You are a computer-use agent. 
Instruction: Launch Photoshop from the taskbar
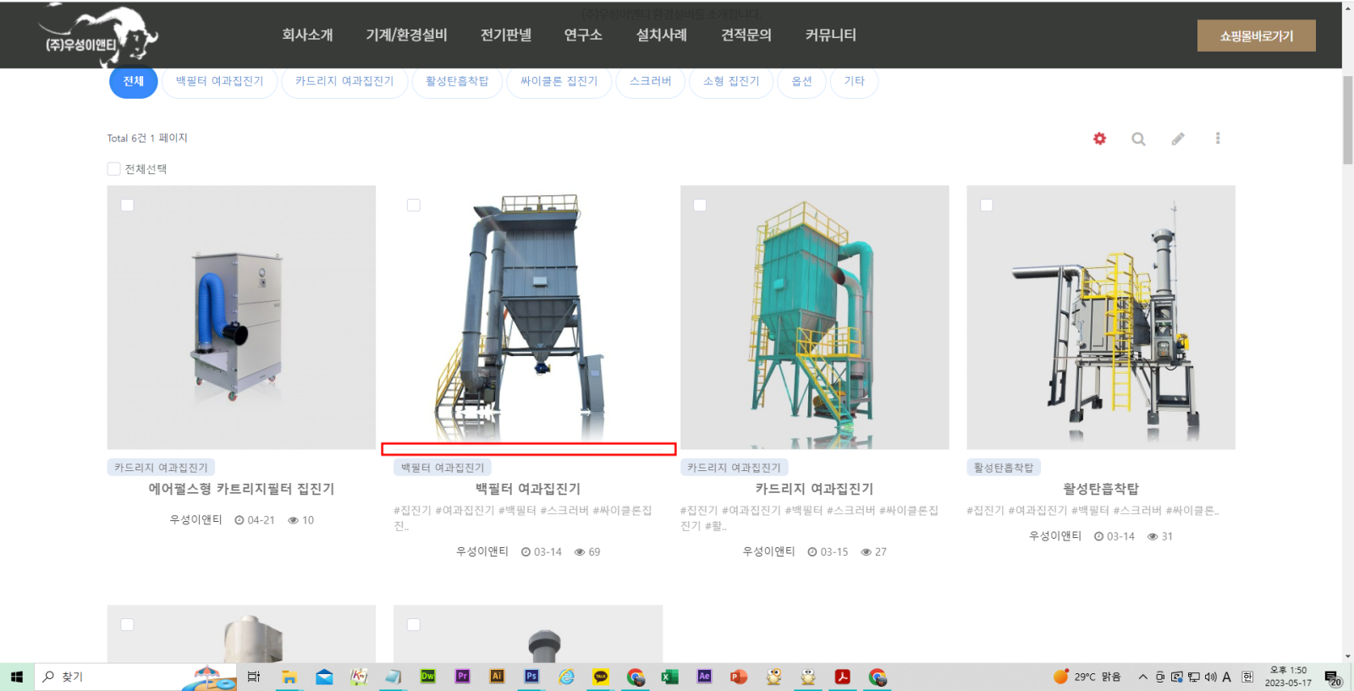tap(531, 677)
